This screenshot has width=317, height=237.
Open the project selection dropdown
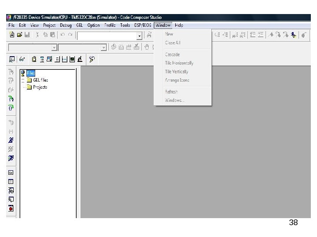(54, 48)
